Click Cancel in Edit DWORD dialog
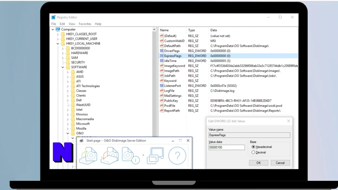338x190 pixels. coord(280,163)
